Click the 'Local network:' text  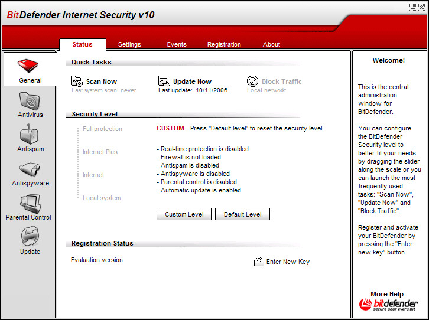pyautogui.click(x=266, y=90)
